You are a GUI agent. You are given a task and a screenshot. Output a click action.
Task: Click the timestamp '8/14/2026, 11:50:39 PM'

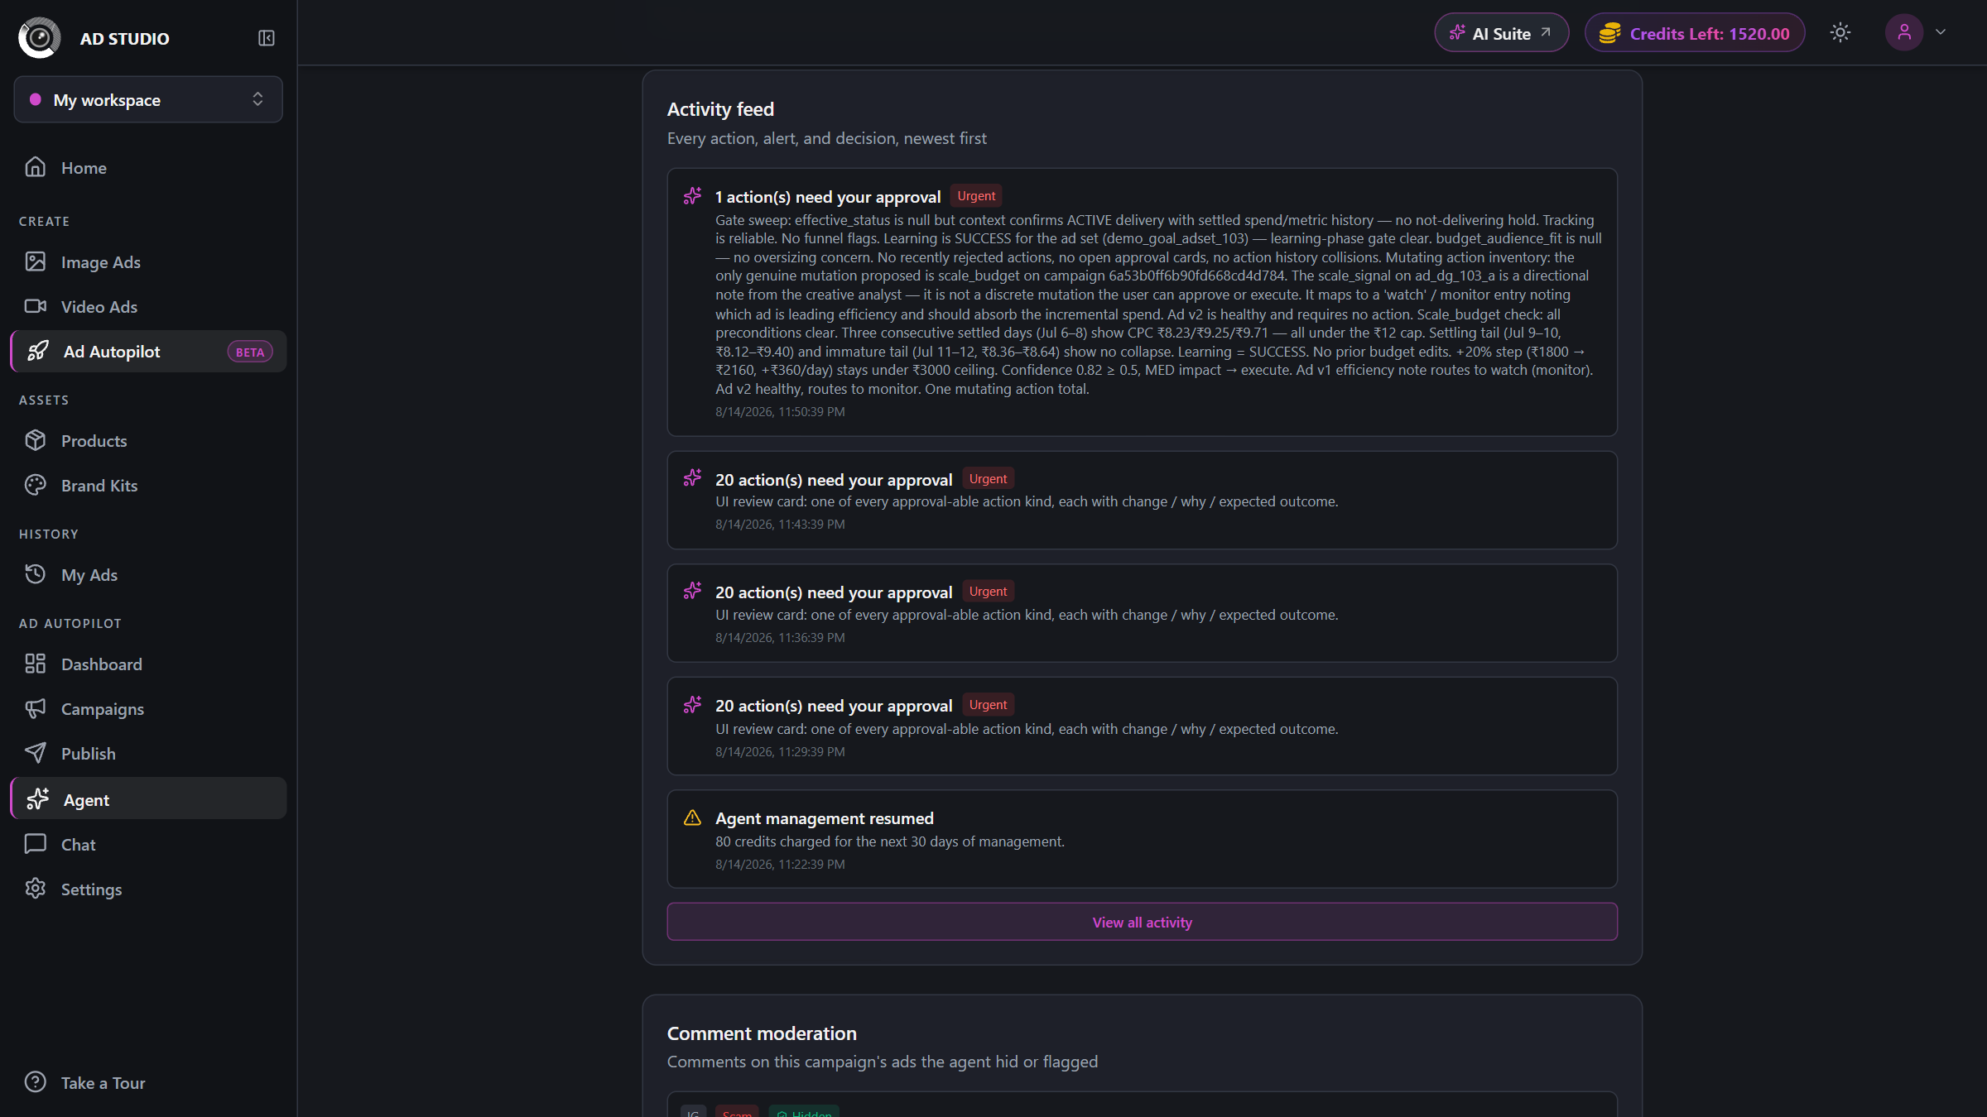point(780,411)
